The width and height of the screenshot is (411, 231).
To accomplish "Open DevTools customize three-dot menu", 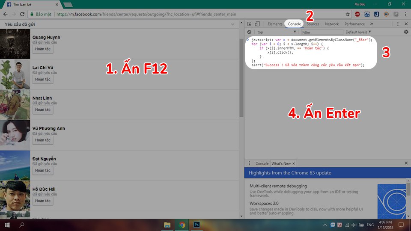I will pyautogui.click(x=398, y=24).
